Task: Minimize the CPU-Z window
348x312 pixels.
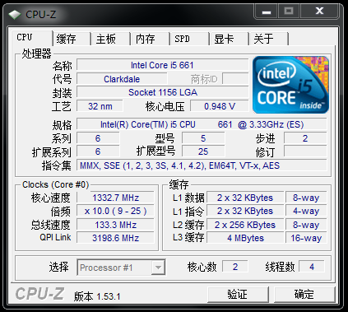Action: 267,12
